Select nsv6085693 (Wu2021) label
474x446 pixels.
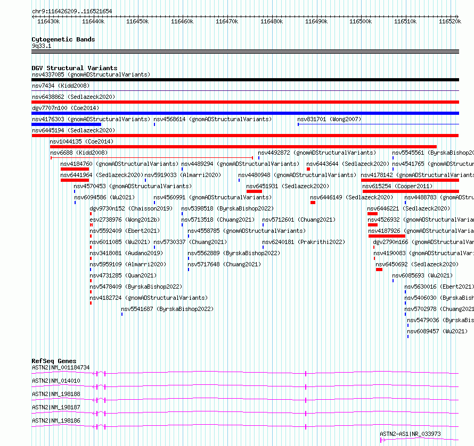pyautogui.click(x=422, y=275)
